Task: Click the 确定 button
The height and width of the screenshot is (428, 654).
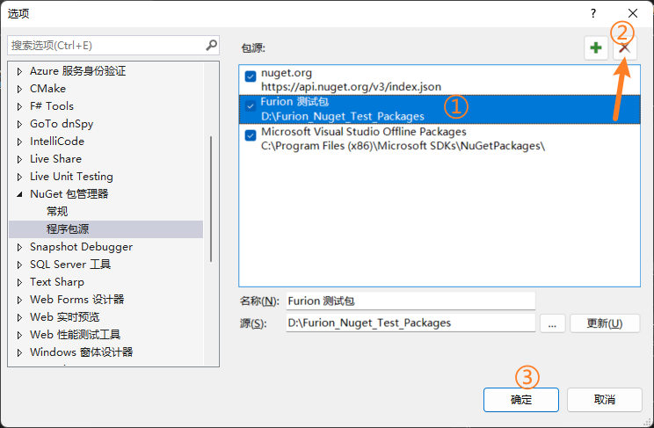Action: click(520, 399)
